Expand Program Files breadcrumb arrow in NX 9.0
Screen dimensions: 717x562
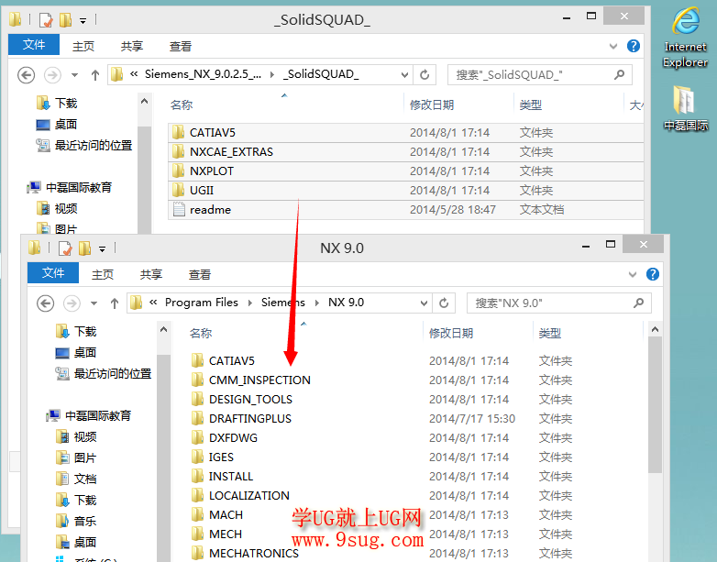pos(249,303)
